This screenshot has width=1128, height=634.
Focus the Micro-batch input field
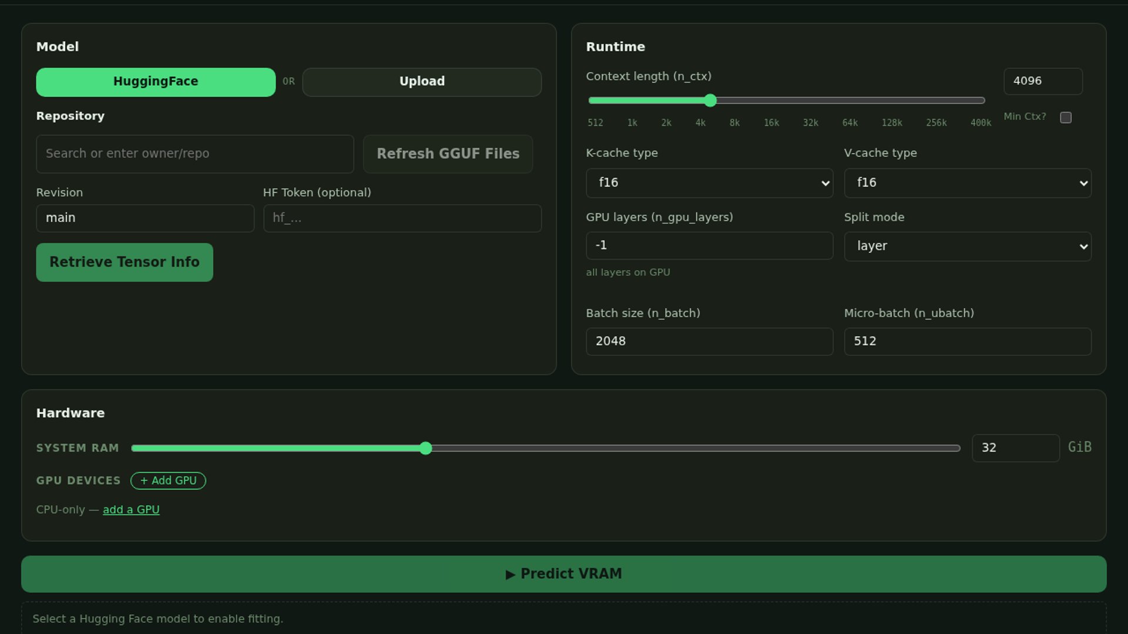pos(967,341)
